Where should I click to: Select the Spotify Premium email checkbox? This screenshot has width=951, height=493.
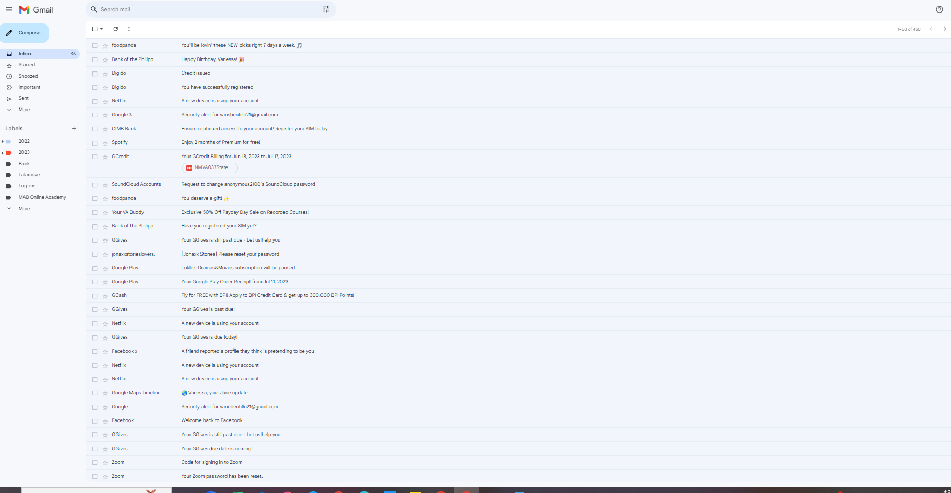pyautogui.click(x=94, y=142)
